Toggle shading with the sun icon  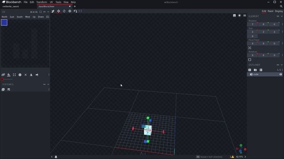pyautogui.click(x=240, y=15)
